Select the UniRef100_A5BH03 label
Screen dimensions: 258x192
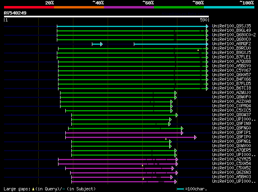coord(231,177)
